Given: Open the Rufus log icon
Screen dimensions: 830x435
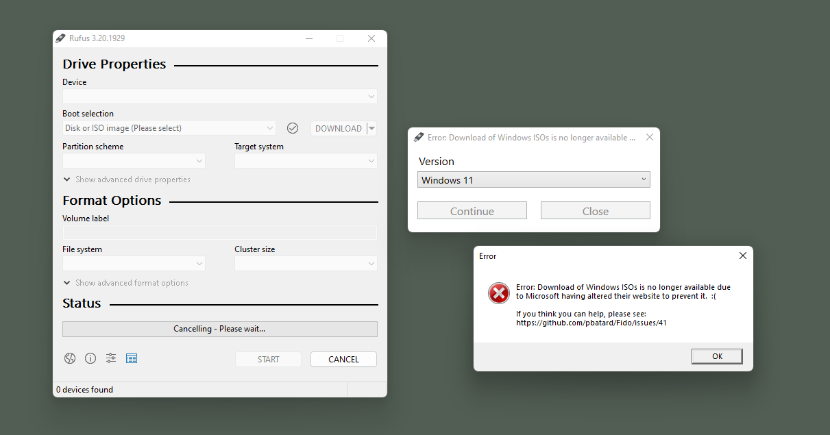Looking at the screenshot, I should point(132,358).
